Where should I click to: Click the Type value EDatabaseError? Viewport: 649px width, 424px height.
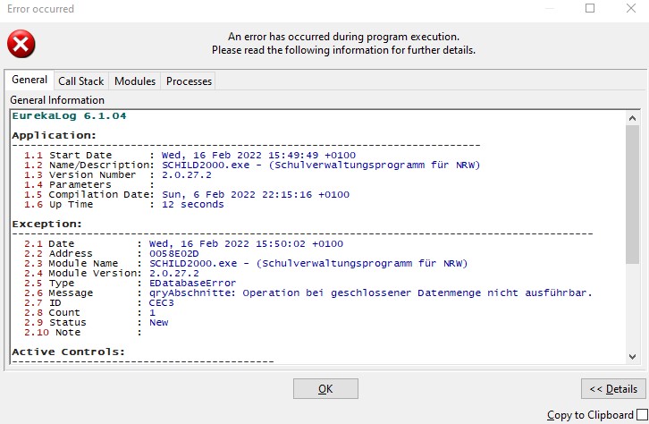pyautogui.click(x=192, y=284)
